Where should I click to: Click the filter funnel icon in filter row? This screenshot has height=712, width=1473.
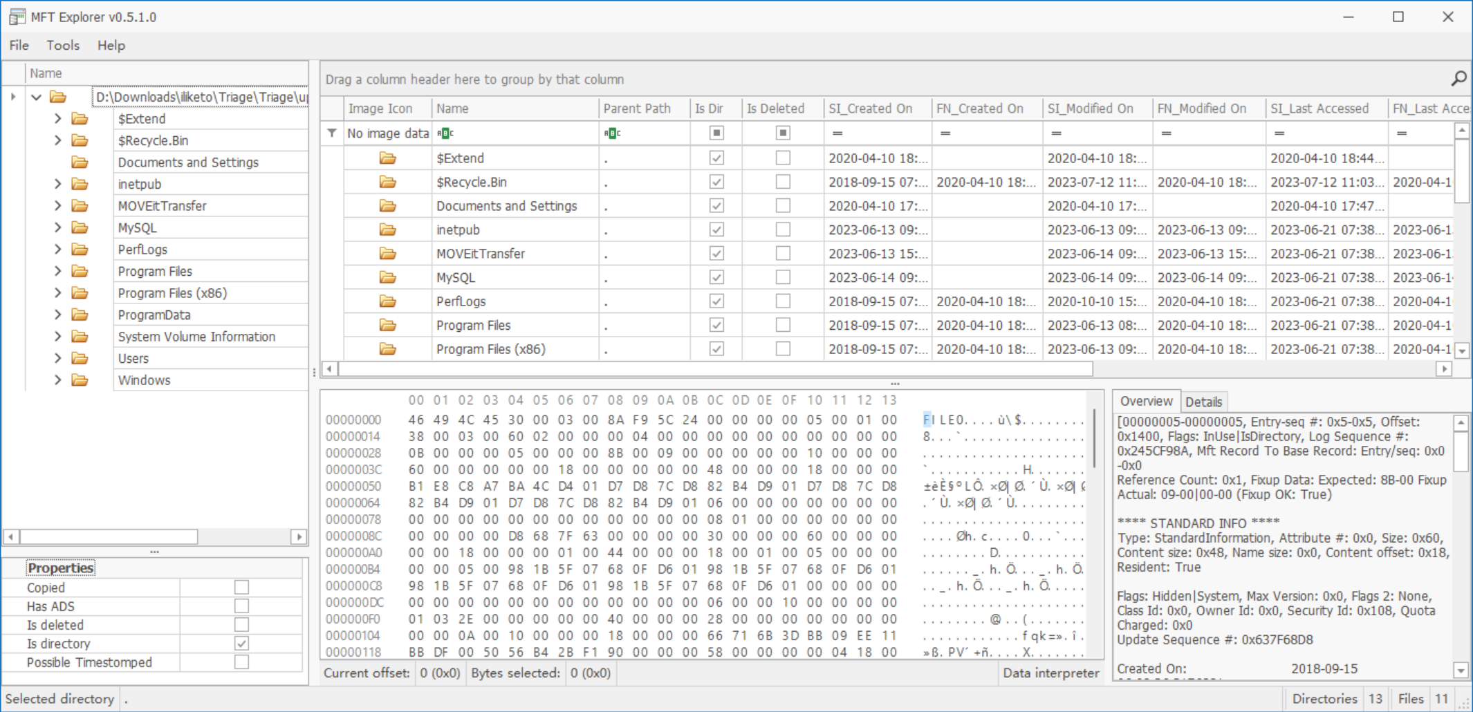click(332, 133)
